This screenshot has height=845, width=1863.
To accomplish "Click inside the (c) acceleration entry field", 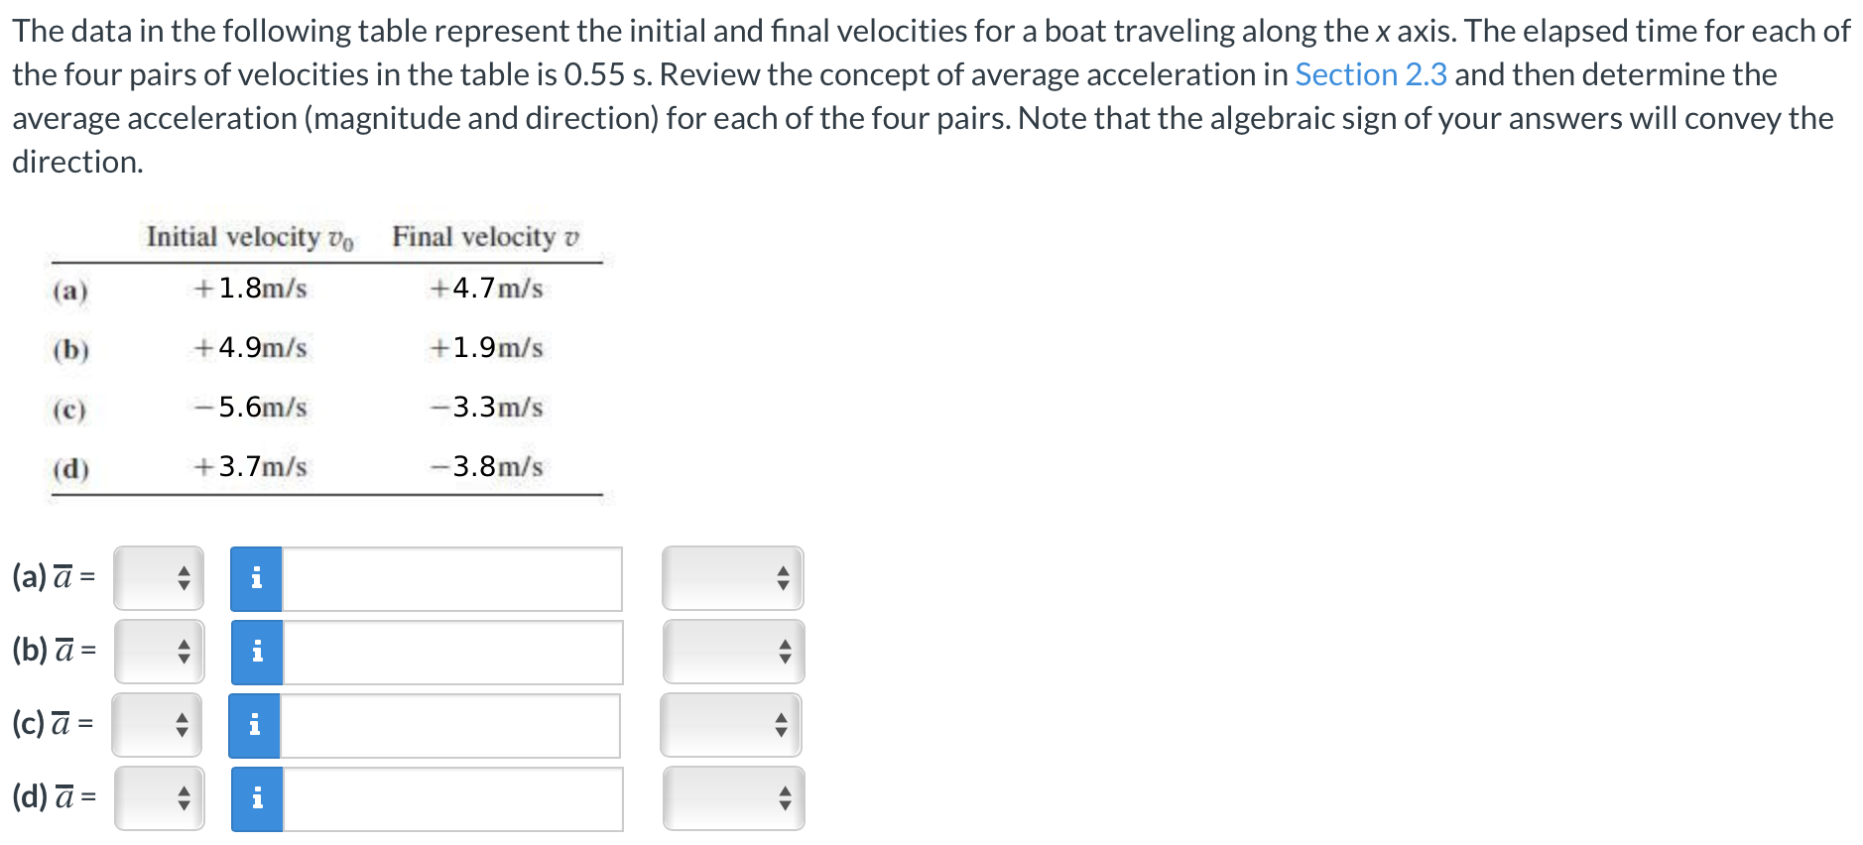I will 451,725.
